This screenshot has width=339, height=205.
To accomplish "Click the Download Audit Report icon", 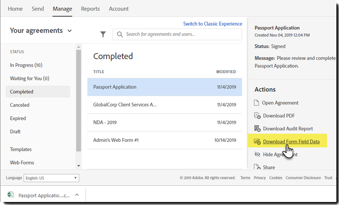I will pos(257,128).
